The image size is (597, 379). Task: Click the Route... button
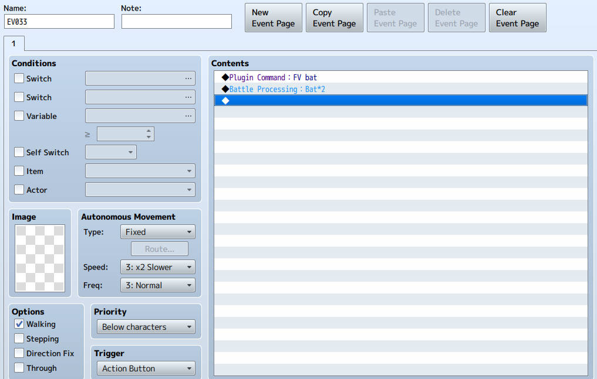[160, 249]
